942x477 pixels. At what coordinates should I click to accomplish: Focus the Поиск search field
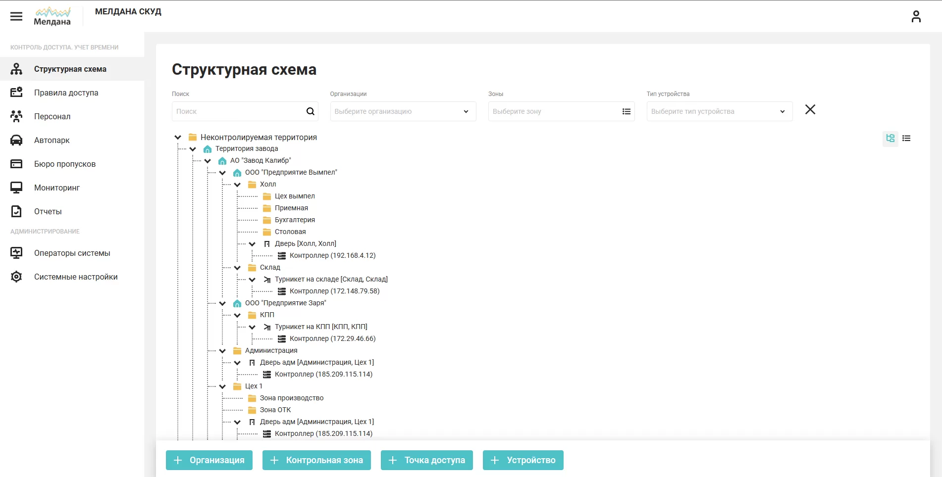pos(238,111)
